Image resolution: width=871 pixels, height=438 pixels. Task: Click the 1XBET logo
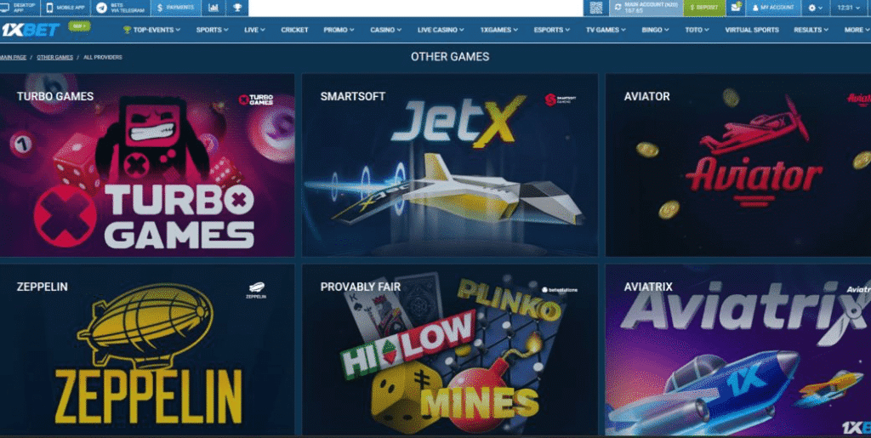(30, 30)
